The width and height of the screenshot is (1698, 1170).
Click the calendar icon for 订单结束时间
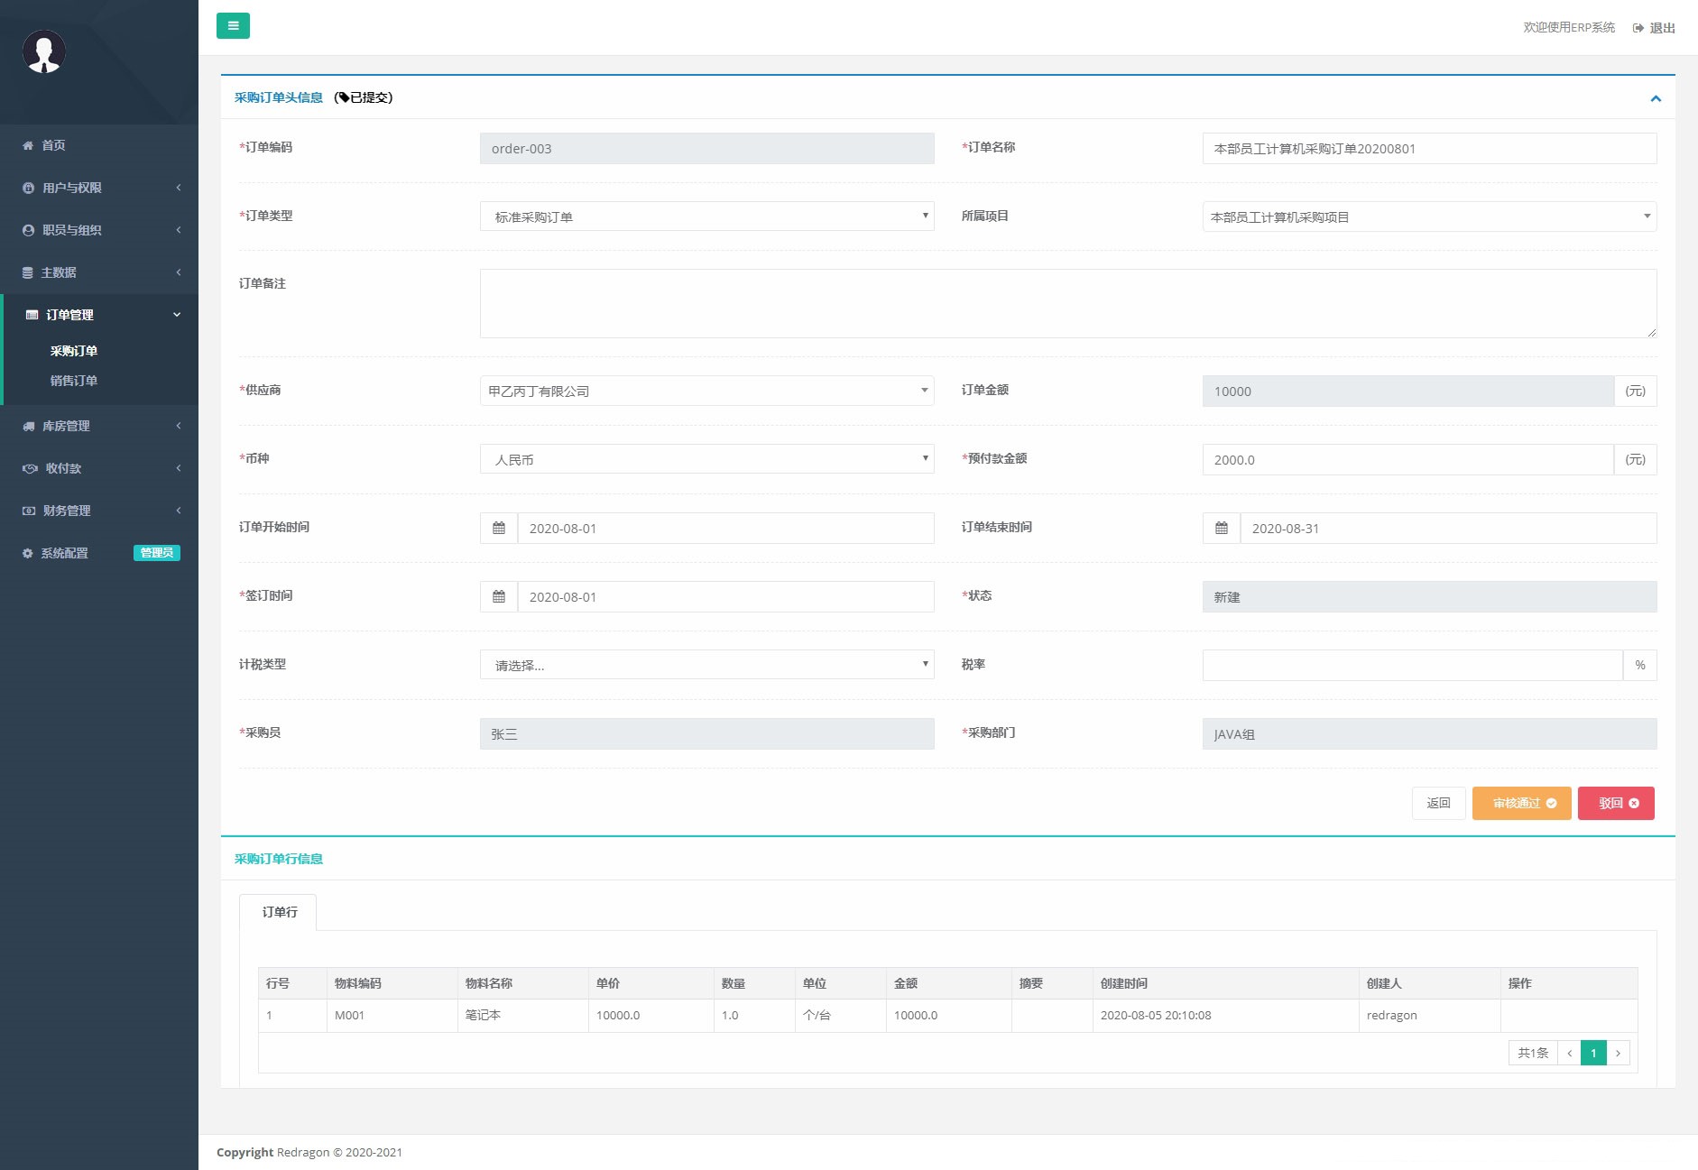(1222, 529)
